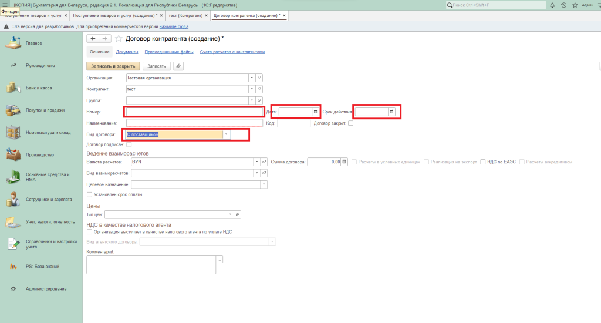This screenshot has width=601, height=323.
Task: Open calendar picker for Дата field
Action: (315, 112)
